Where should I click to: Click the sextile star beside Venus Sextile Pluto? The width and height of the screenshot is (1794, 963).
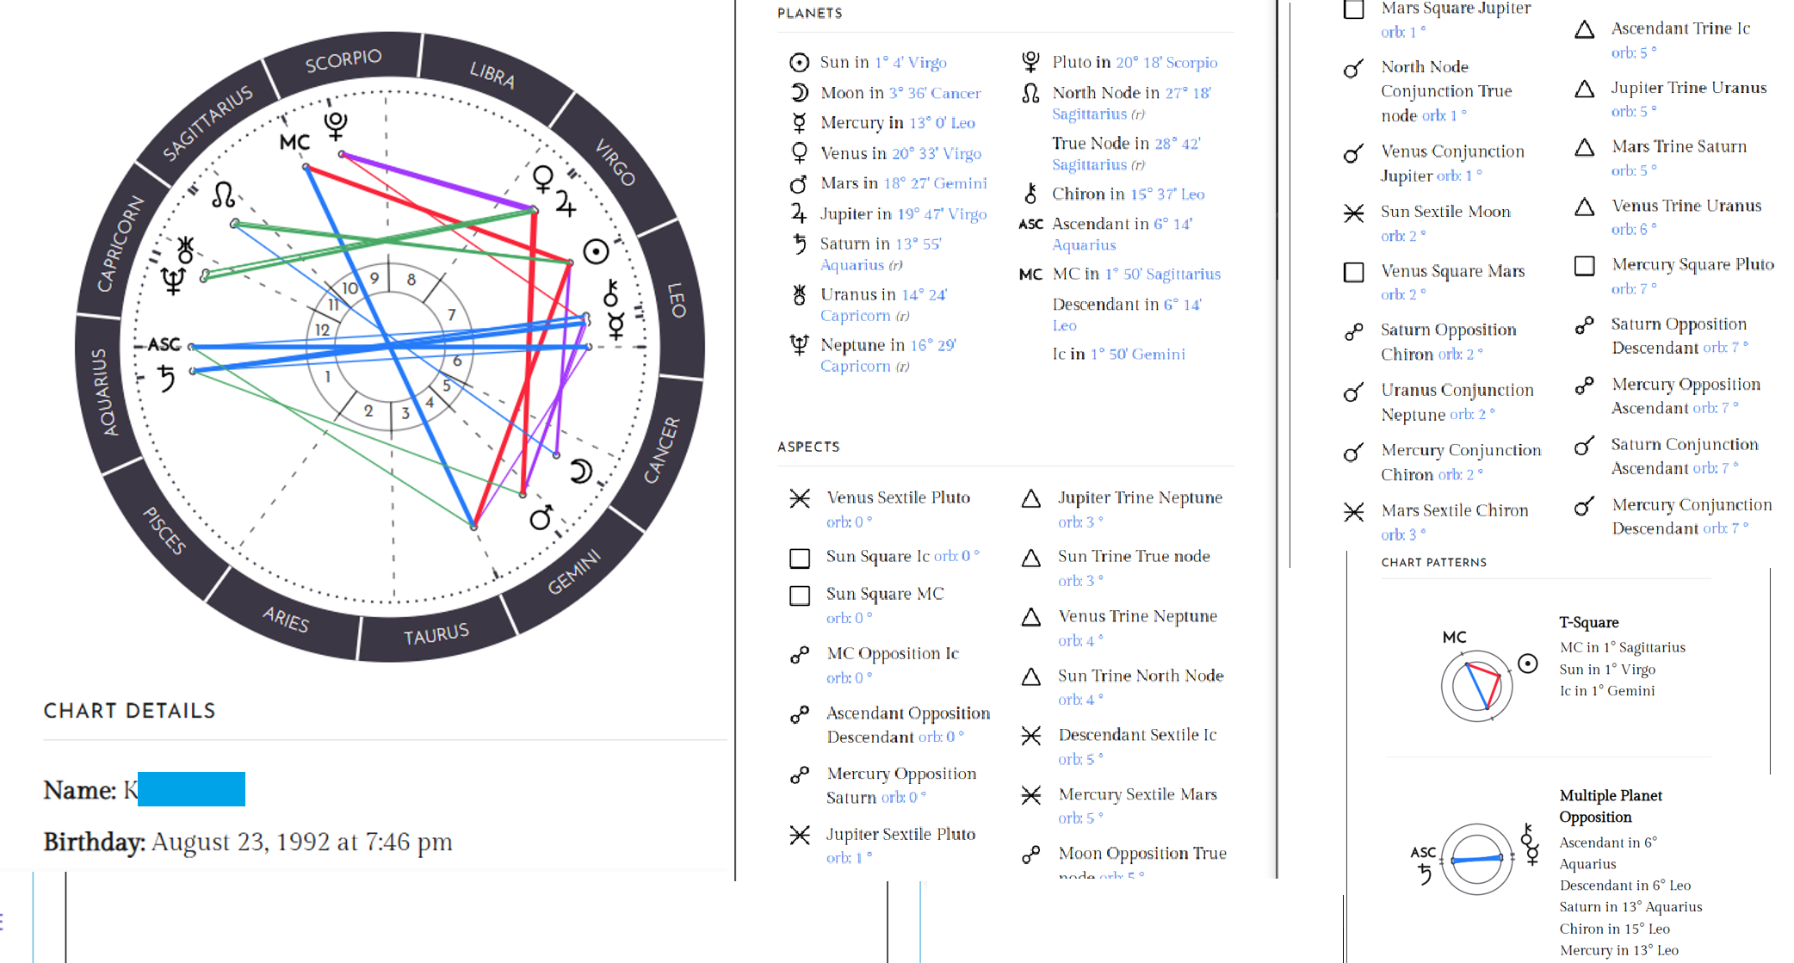point(800,498)
